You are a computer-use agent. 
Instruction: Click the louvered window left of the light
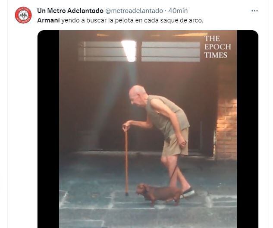102,51
